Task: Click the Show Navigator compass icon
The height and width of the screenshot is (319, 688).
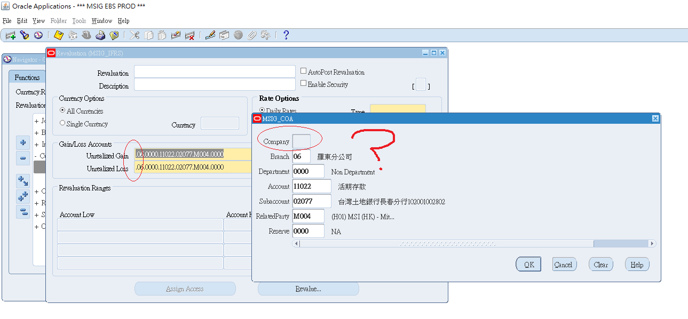Action: (x=38, y=35)
